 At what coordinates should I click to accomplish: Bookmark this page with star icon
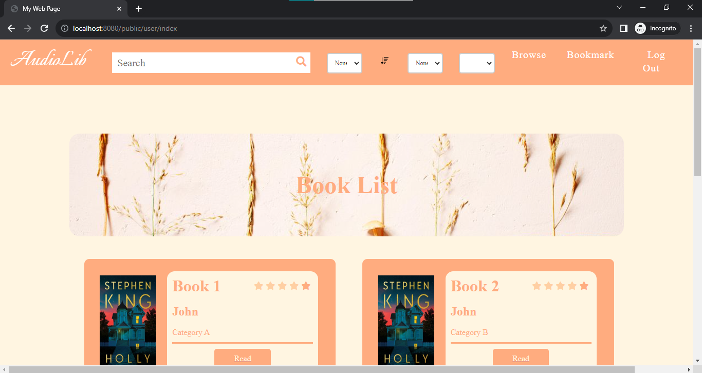[603, 28]
